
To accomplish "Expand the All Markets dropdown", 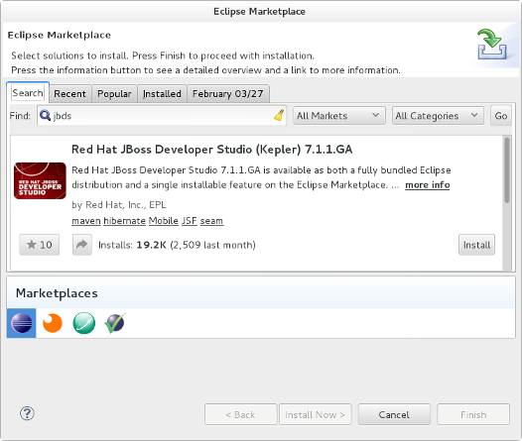I will click(339, 116).
